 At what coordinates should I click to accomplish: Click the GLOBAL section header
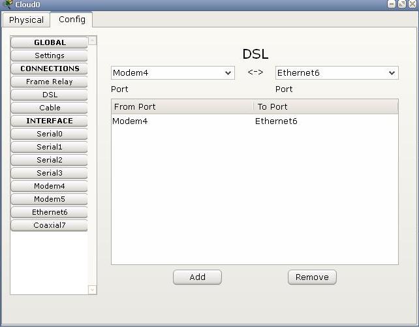pyautogui.click(x=49, y=42)
